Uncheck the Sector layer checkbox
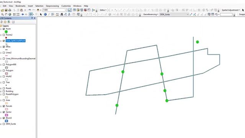 (x=4, y=112)
